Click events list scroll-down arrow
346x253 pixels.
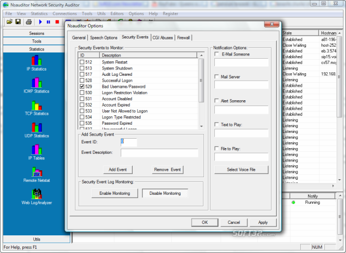(201, 126)
